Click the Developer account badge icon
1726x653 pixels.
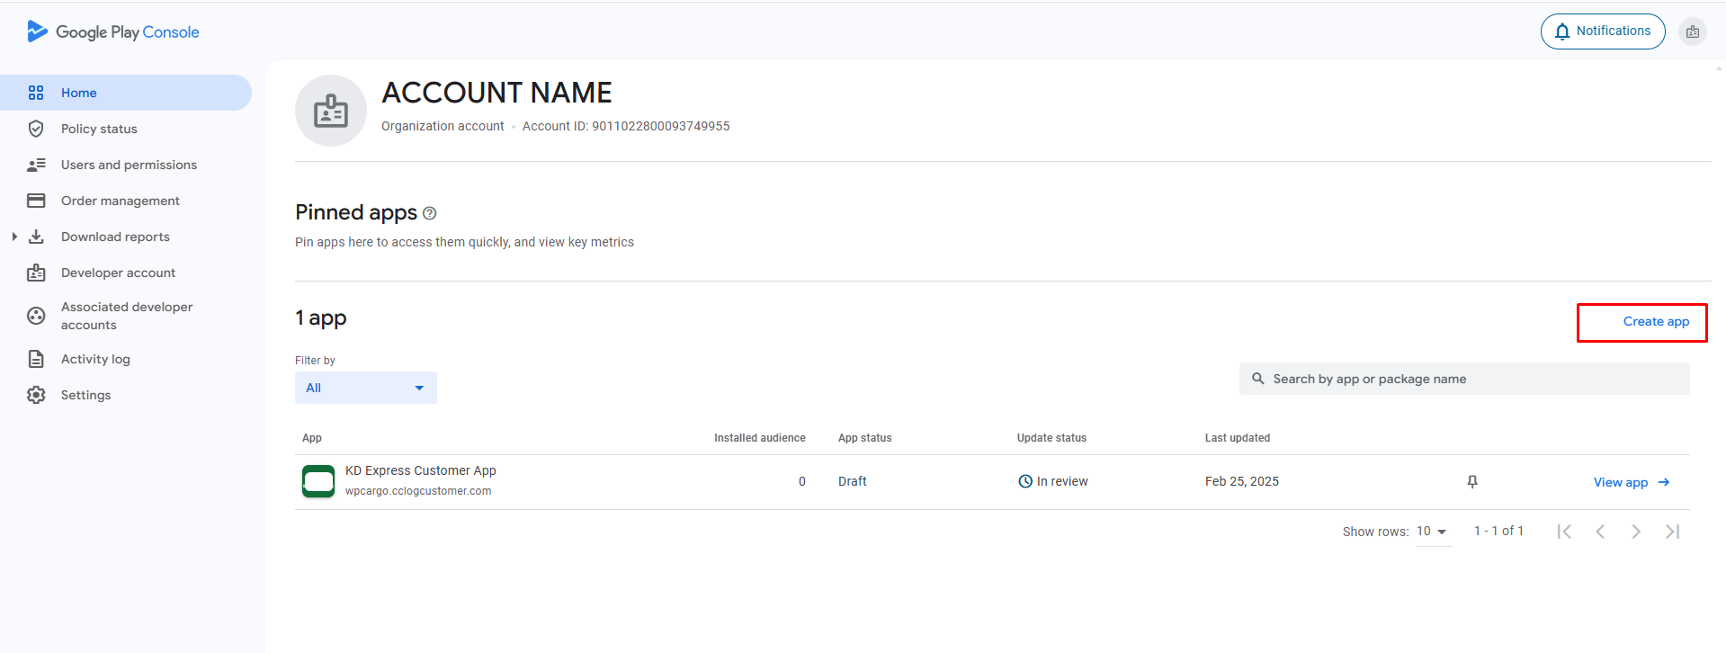[x=36, y=273]
